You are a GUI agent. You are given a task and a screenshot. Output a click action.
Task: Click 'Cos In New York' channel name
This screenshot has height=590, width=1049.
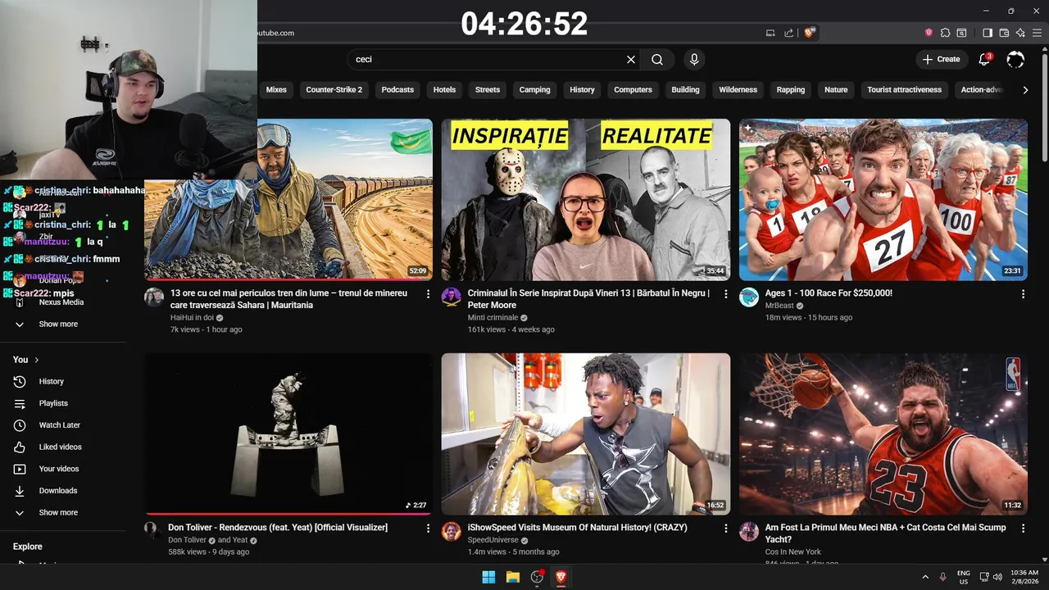tap(792, 552)
